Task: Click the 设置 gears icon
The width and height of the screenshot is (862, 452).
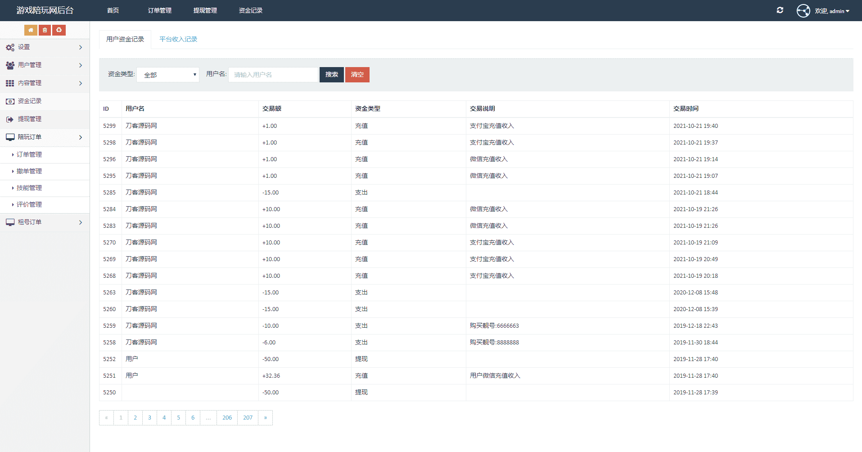Action: [10, 47]
